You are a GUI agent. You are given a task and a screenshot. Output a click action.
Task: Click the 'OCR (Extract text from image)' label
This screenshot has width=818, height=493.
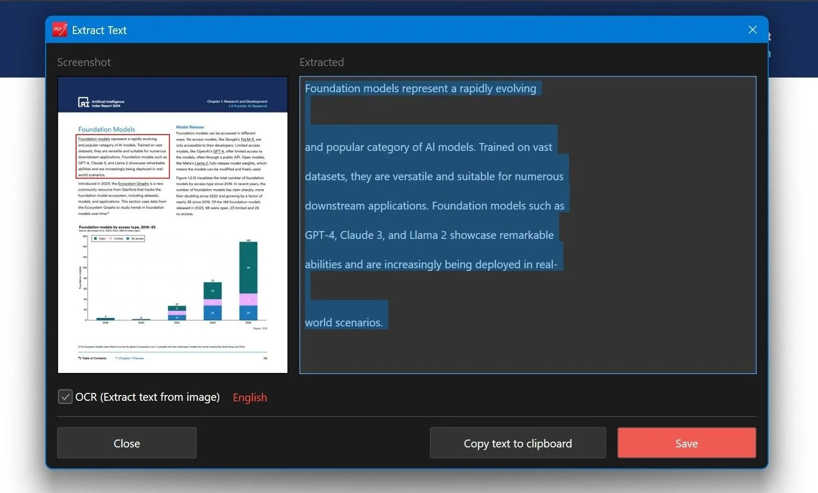tap(147, 397)
